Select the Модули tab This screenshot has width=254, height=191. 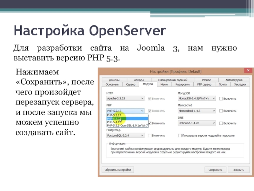click(x=148, y=84)
